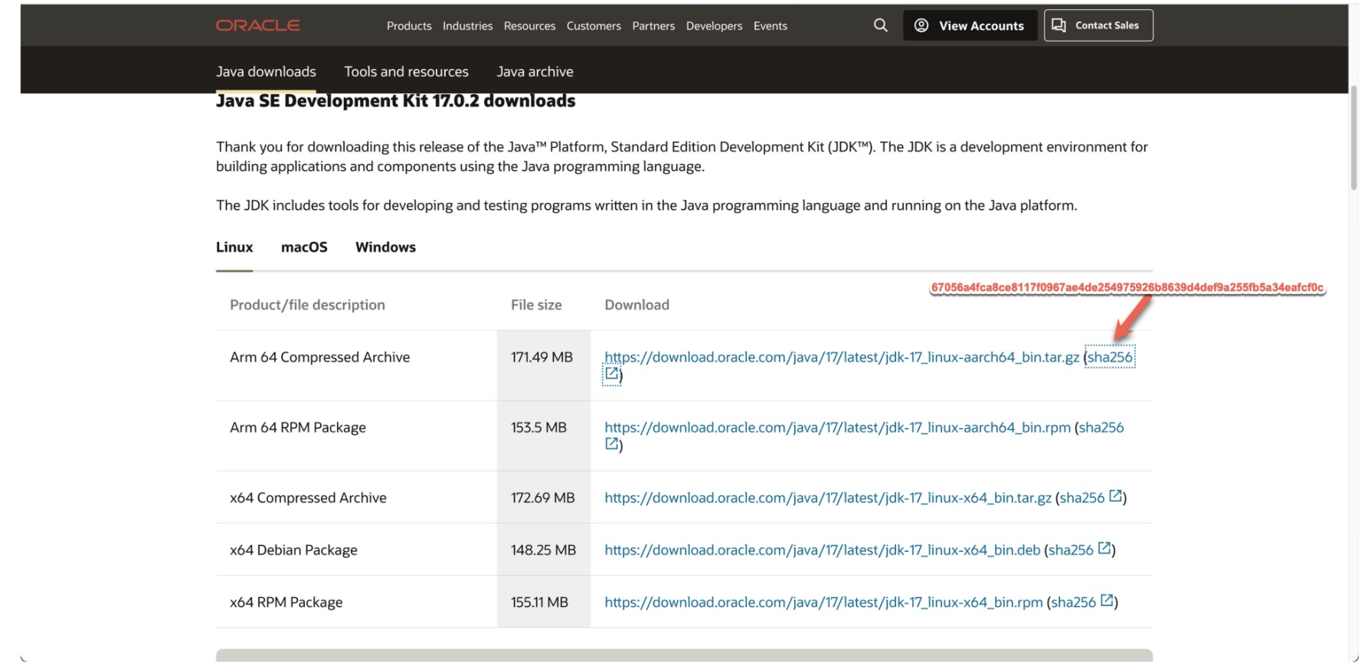Click external link icon after x64 deb sha256
The image size is (1371, 669).
pos(1104,548)
